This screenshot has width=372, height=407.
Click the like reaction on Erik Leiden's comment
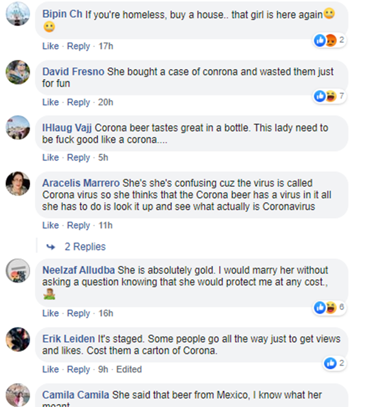pyautogui.click(x=330, y=363)
